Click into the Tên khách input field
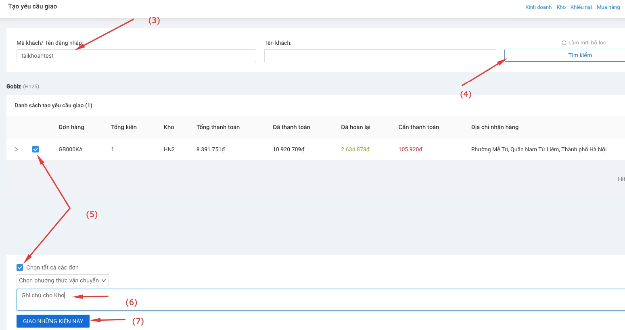The height and width of the screenshot is (330, 625). point(380,56)
